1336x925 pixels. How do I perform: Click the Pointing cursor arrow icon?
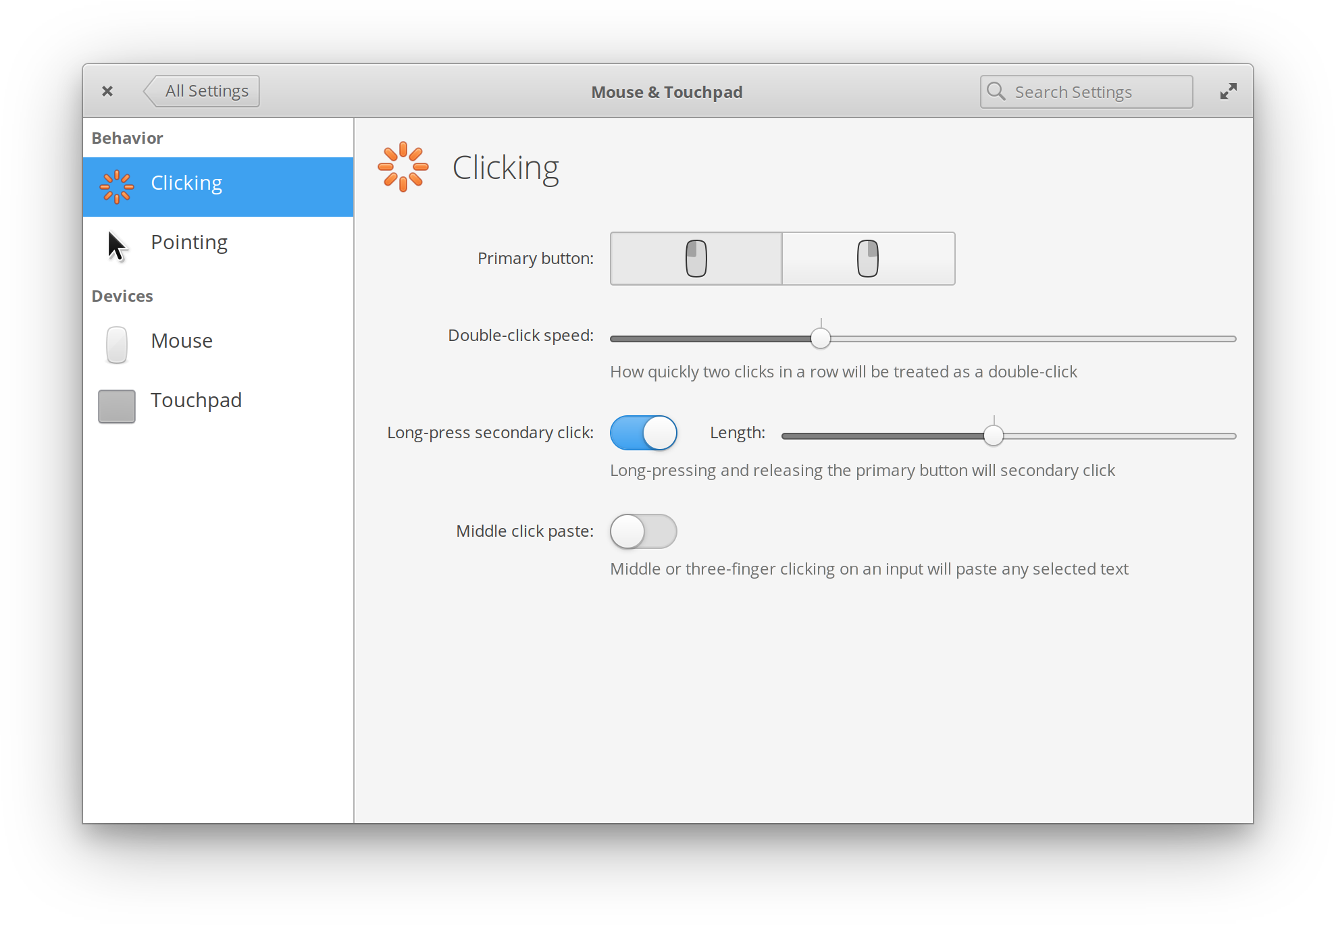tap(117, 246)
